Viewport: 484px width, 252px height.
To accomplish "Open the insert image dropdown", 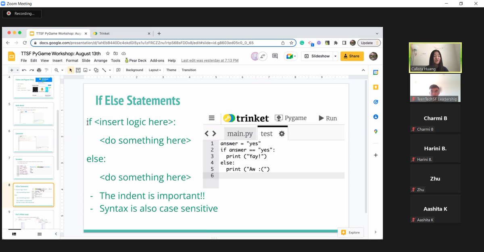I will click(90, 70).
